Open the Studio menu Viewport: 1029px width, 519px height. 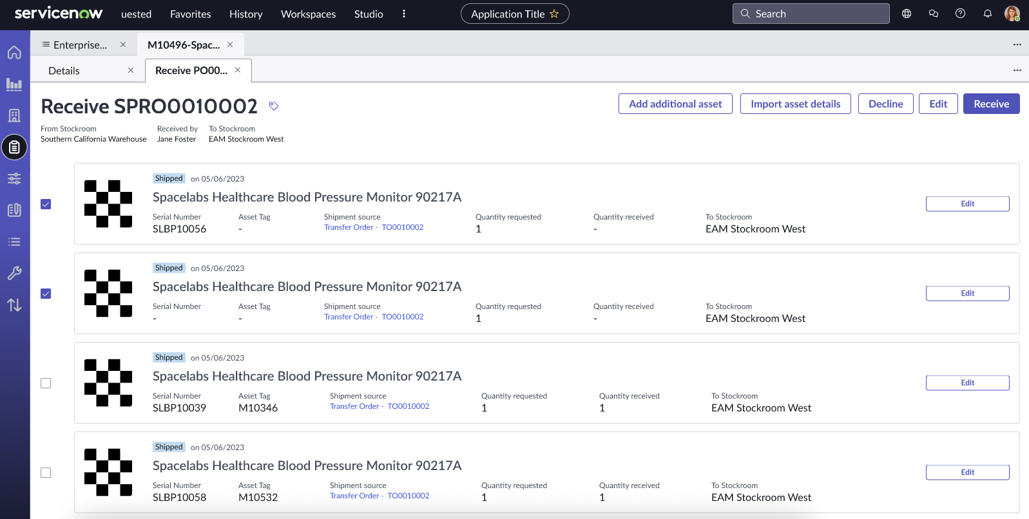point(369,14)
